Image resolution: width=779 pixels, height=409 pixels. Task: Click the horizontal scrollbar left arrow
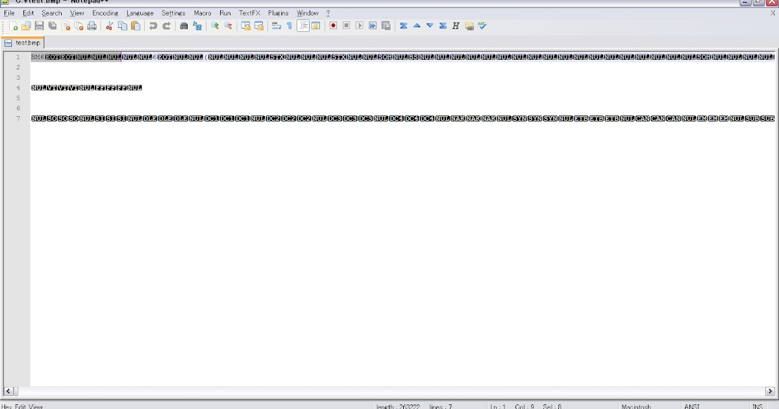tap(9, 391)
